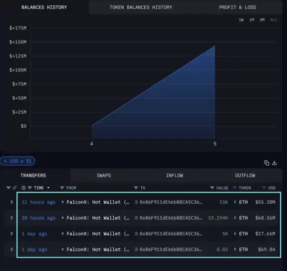
Task: Remove the USD ≥ $1 filter chip
Action: [5, 161]
